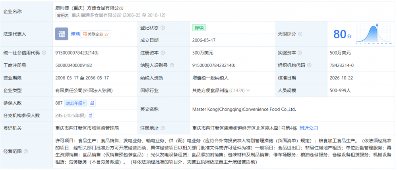The height and width of the screenshot is (170, 397).
Task: Select company name 康师傅（重庆）方便食品有限公司
Action: tap(89, 8)
